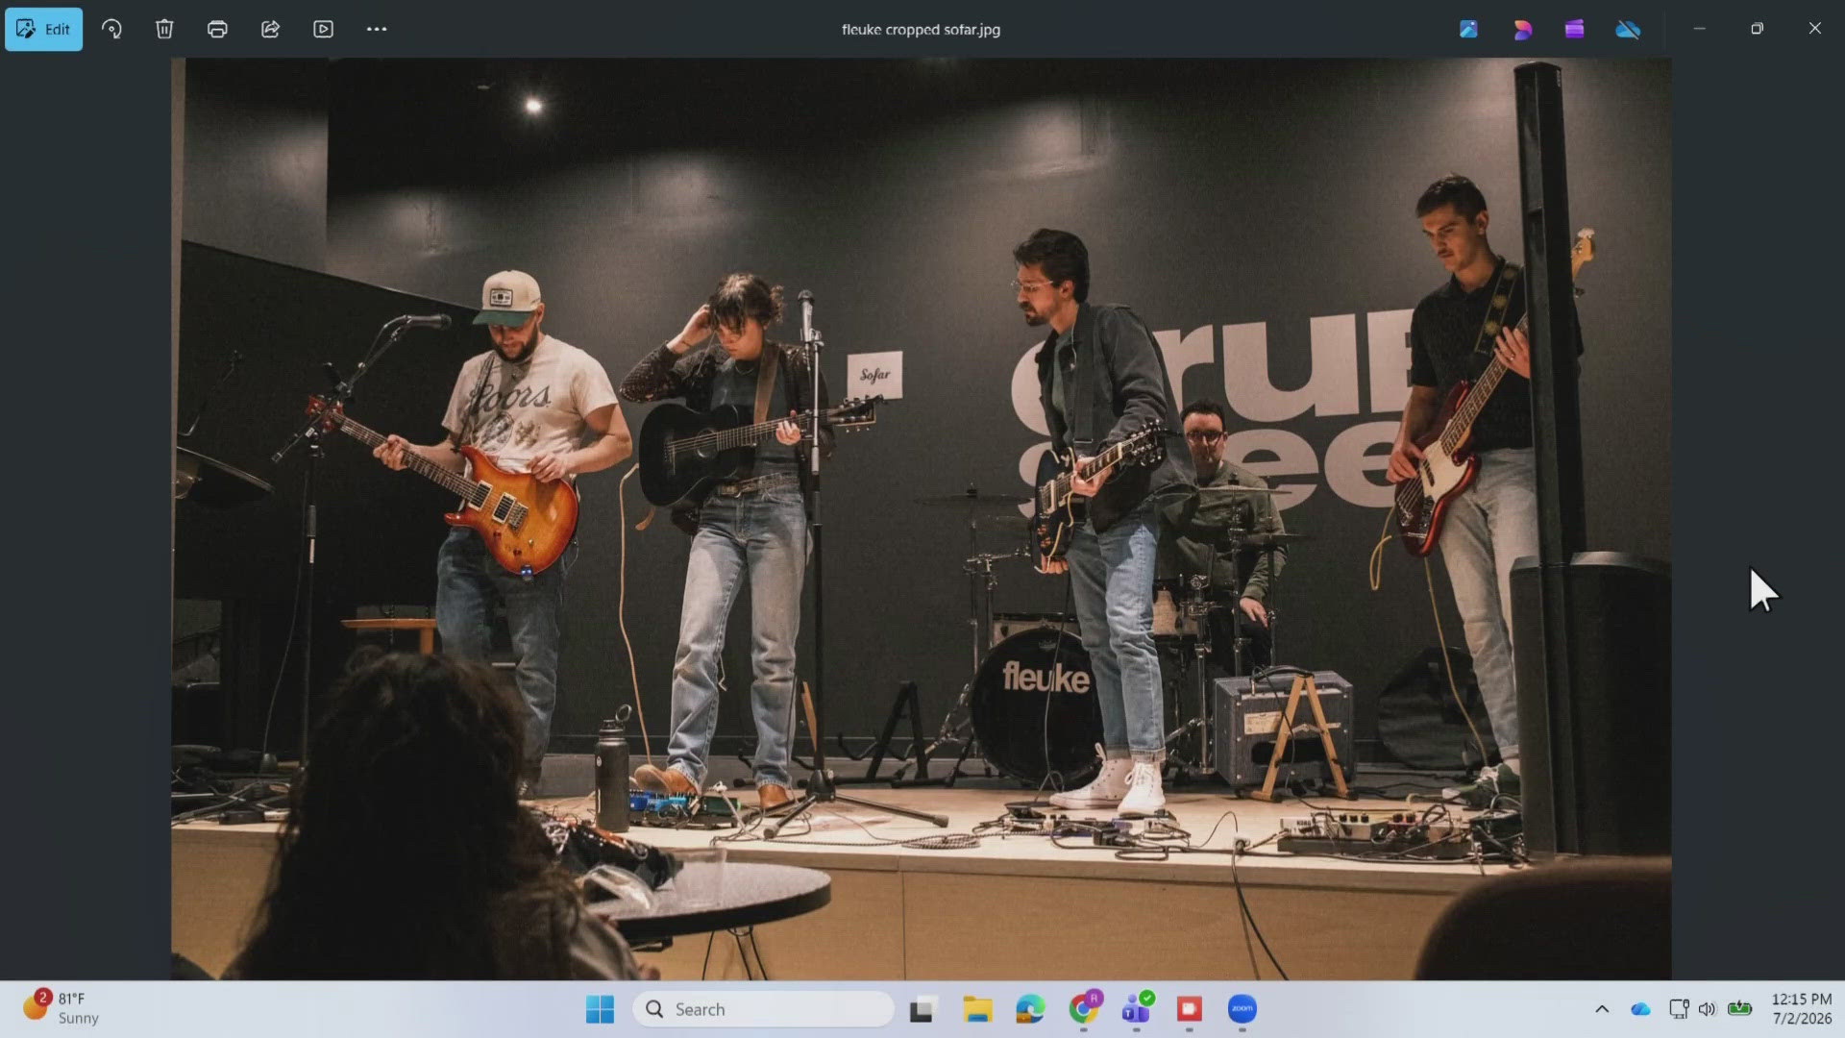
Task: Open Google Chrome from taskbar
Action: click(x=1084, y=1009)
